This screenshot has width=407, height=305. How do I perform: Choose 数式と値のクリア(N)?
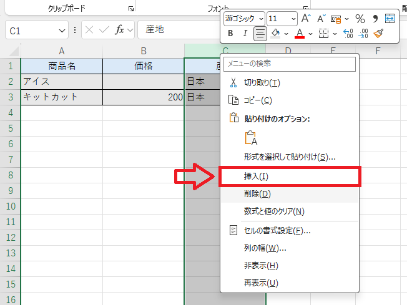pyautogui.click(x=290, y=211)
